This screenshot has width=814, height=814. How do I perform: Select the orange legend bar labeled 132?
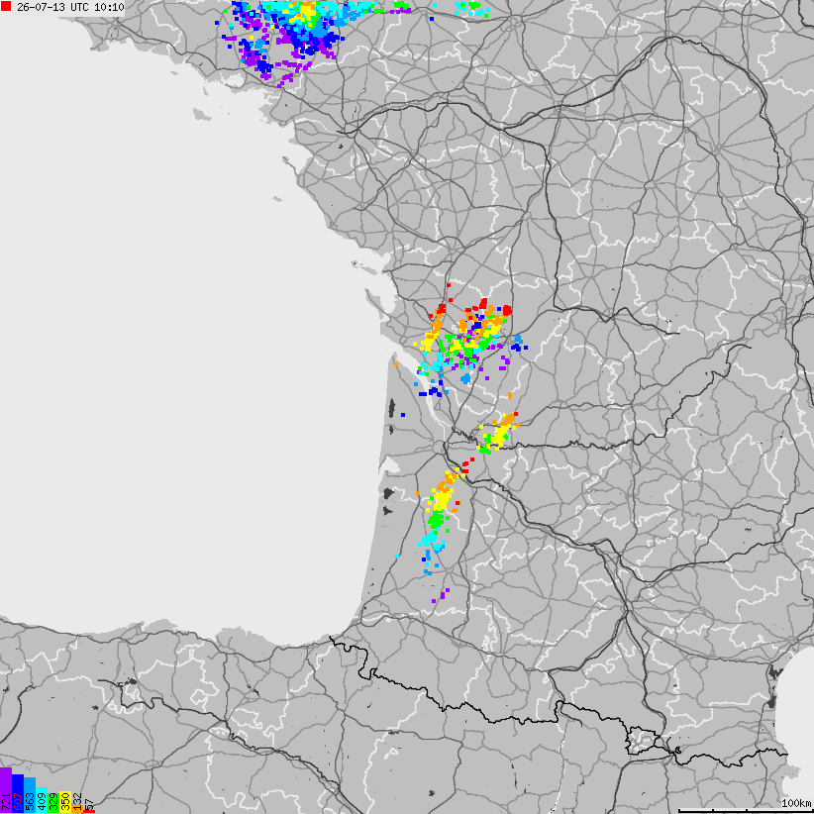(77, 809)
